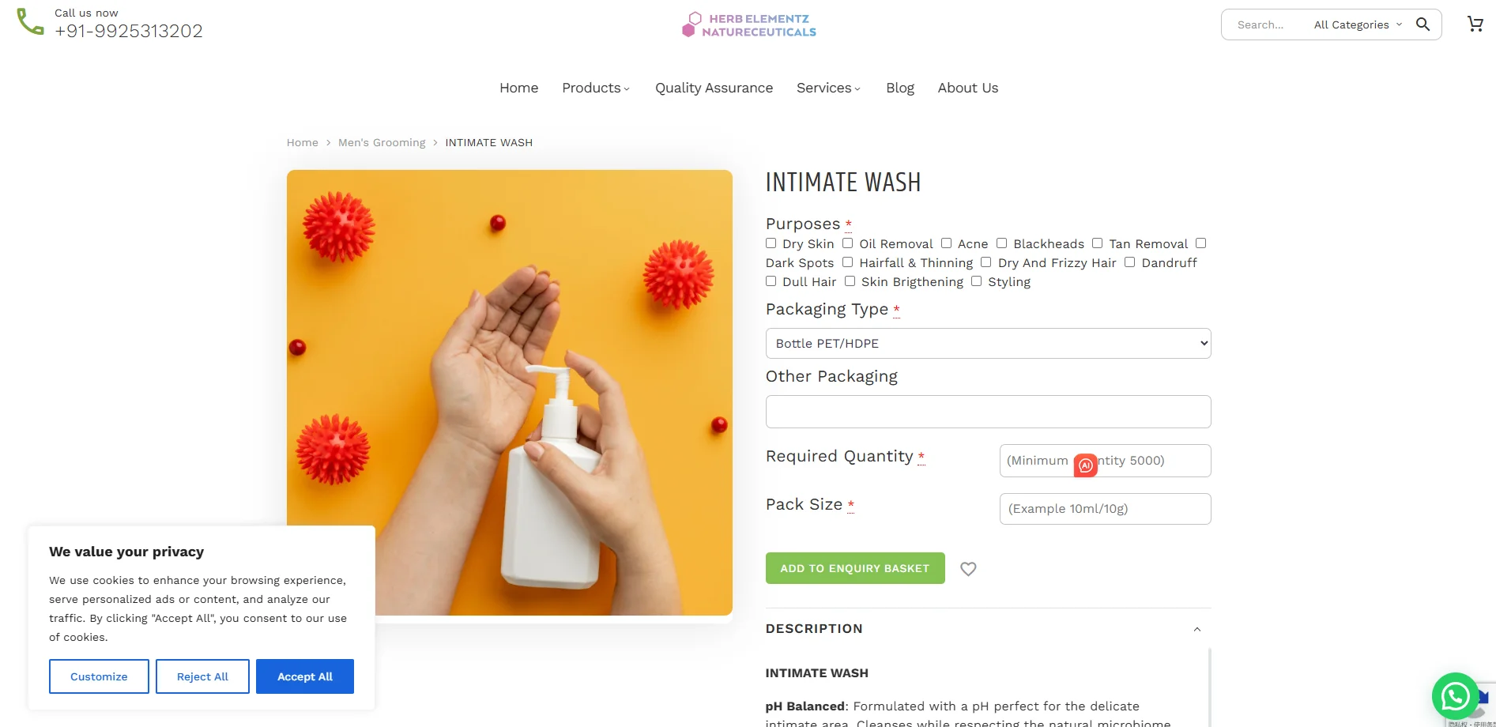Open the Packaging Type dropdown

coord(987,343)
